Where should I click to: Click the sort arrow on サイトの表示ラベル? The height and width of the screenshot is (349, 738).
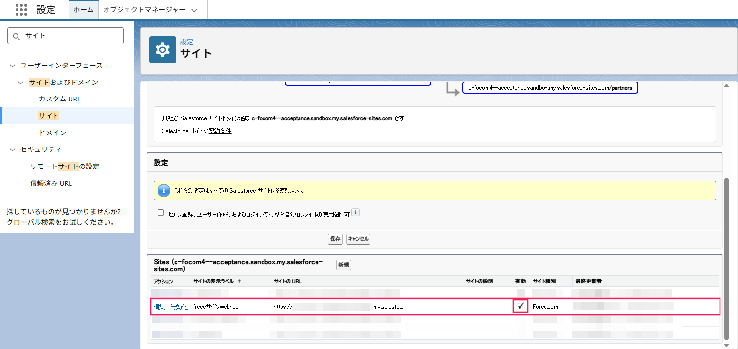[x=239, y=281]
